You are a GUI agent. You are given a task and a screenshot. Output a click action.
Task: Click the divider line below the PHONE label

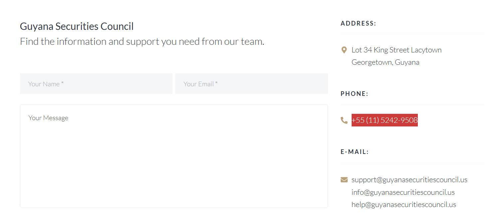point(412,105)
